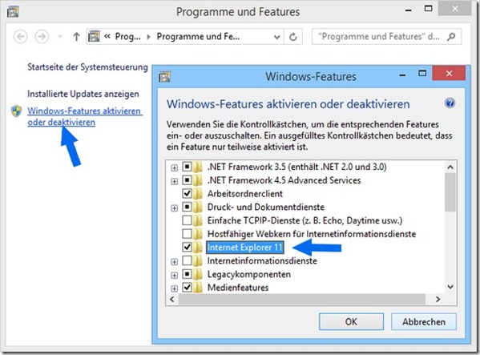480x355 pixels.
Task: Select '.NET Framework 3.5 (enthält .NET 2.0 und 3.0)' entry
Action: 297,167
